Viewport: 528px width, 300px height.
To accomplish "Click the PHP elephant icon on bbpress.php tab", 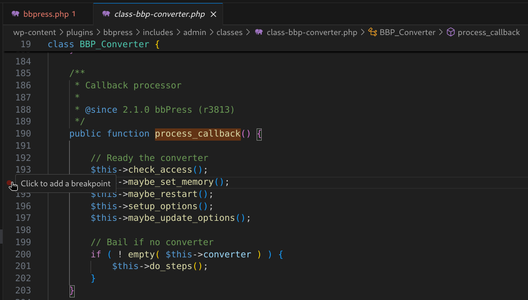I will [15, 14].
